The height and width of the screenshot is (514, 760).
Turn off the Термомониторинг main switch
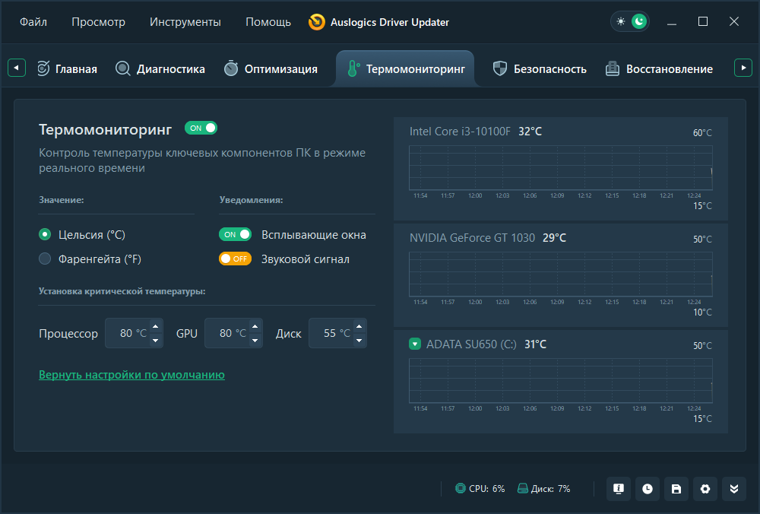201,128
